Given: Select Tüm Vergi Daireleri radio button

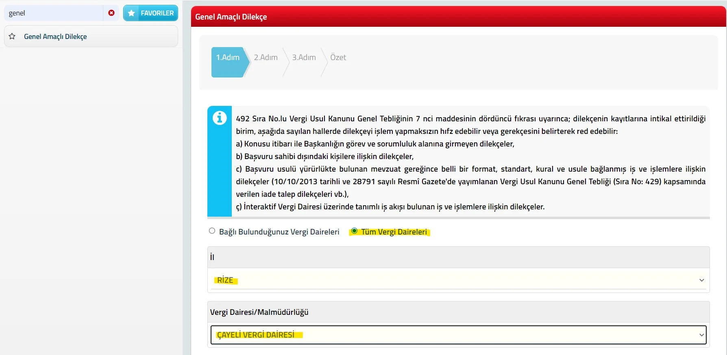Looking at the screenshot, I should [354, 231].
